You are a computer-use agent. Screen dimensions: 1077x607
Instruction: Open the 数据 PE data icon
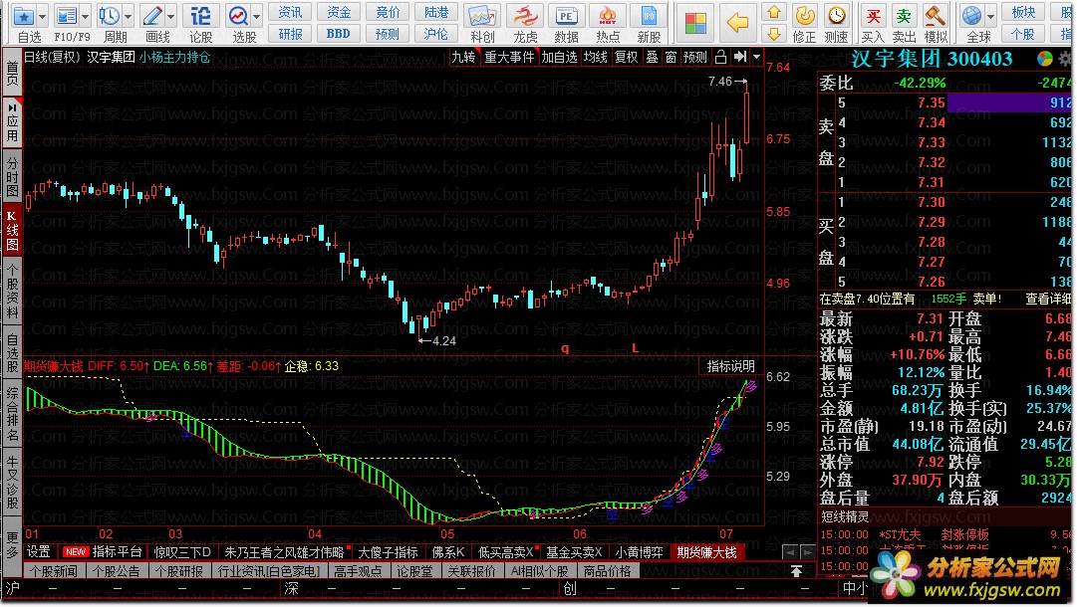coord(566,16)
